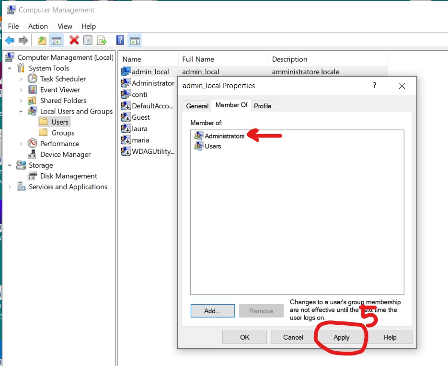The height and width of the screenshot is (366, 448).
Task: Expand the Task Scheduler node
Action: tap(21, 79)
